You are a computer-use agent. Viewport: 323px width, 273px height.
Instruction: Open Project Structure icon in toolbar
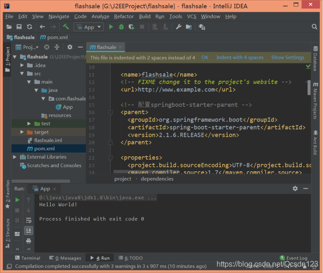pyautogui.click(x=189, y=27)
